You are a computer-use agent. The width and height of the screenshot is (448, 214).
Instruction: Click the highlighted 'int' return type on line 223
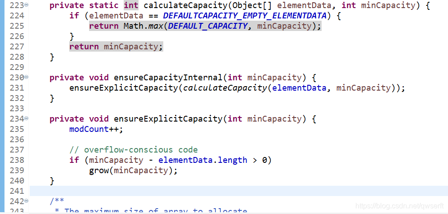tap(131, 5)
